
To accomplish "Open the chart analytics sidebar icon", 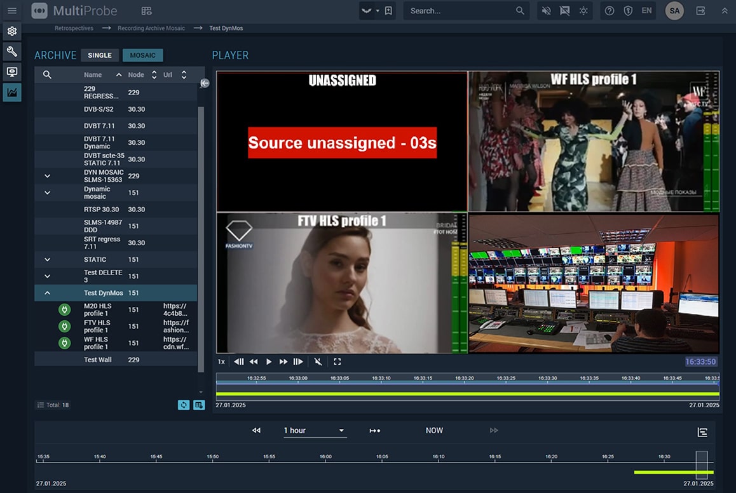I will 12,92.
